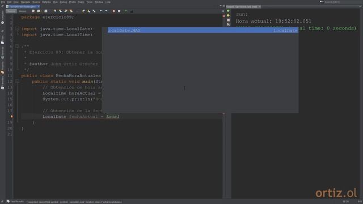
Task: Switch editor to History view
Action: (23, 11)
